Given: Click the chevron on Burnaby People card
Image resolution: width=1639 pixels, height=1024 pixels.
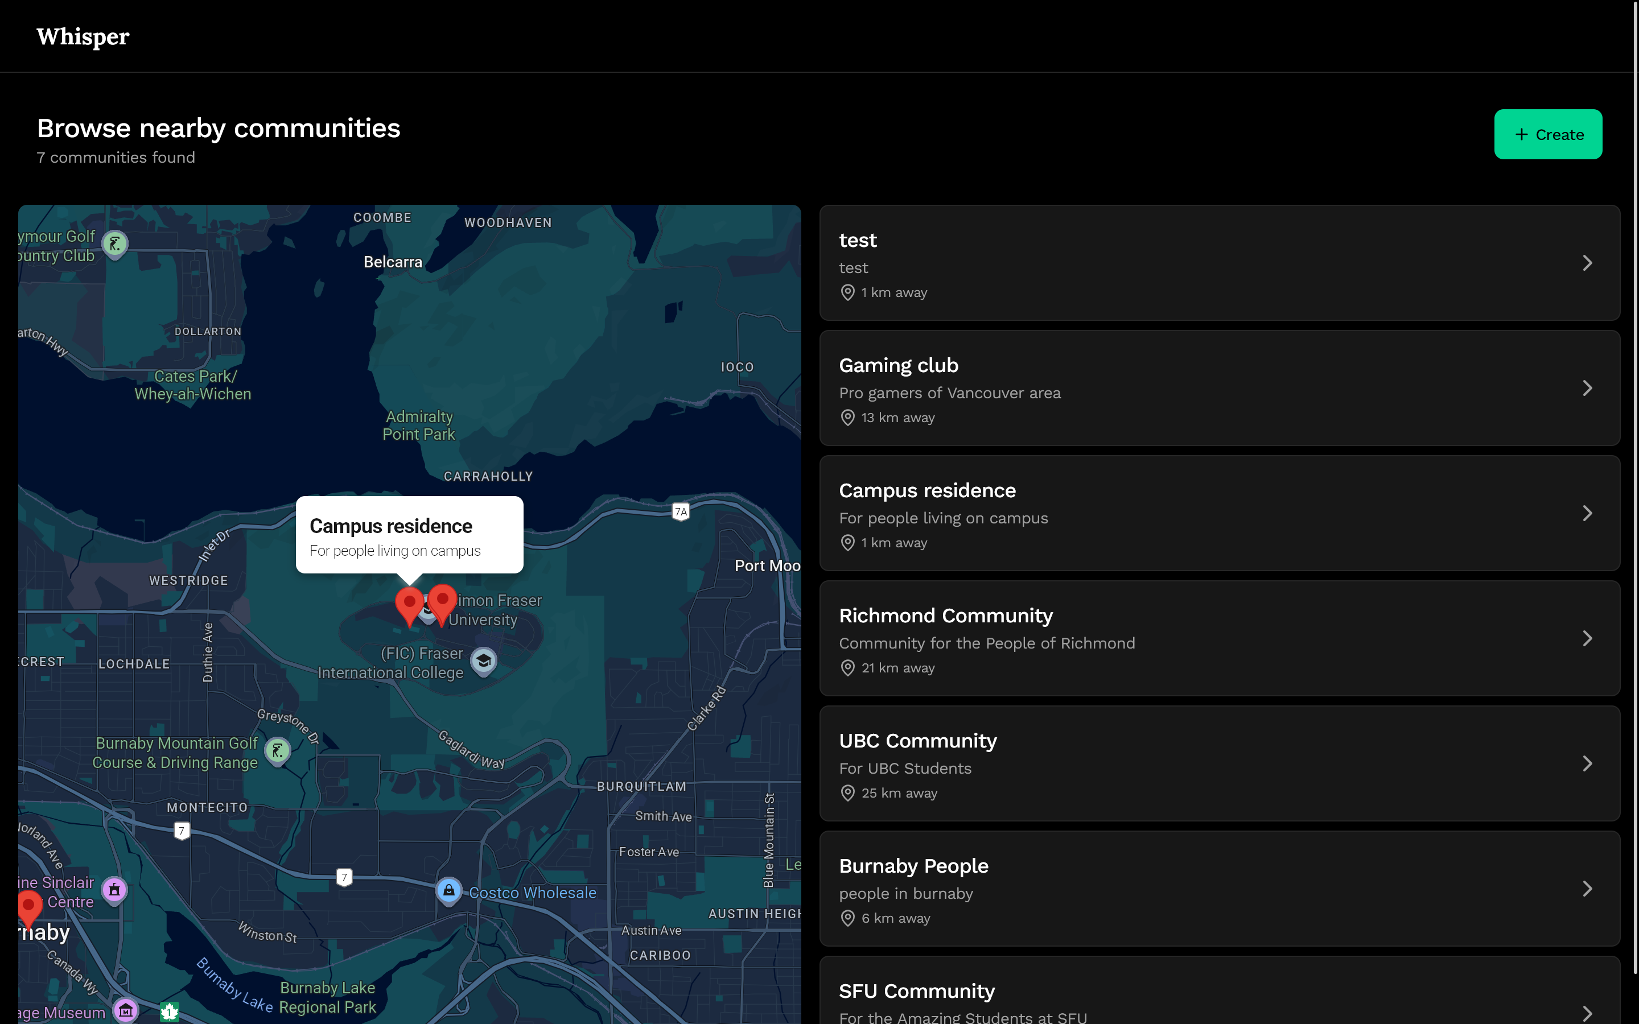Looking at the screenshot, I should tap(1587, 889).
